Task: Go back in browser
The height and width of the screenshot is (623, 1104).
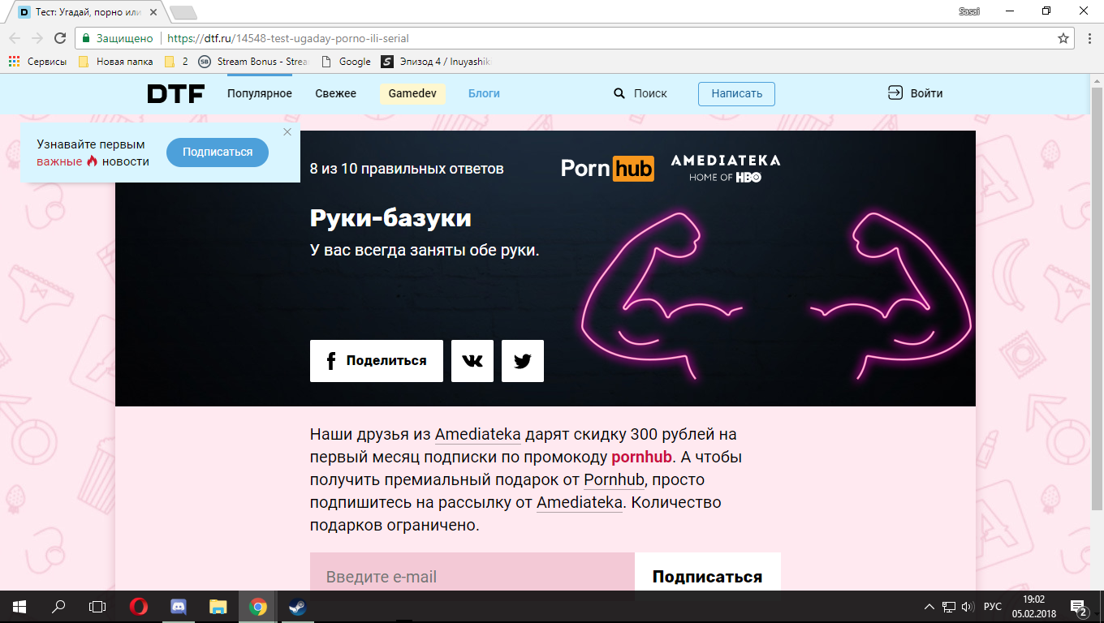Action: 15,38
